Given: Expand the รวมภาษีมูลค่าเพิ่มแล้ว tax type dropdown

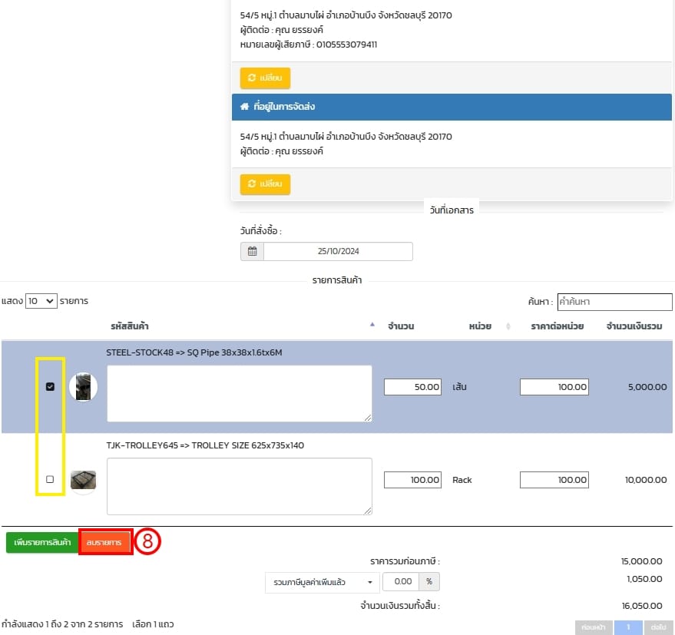Looking at the screenshot, I should click(x=323, y=582).
